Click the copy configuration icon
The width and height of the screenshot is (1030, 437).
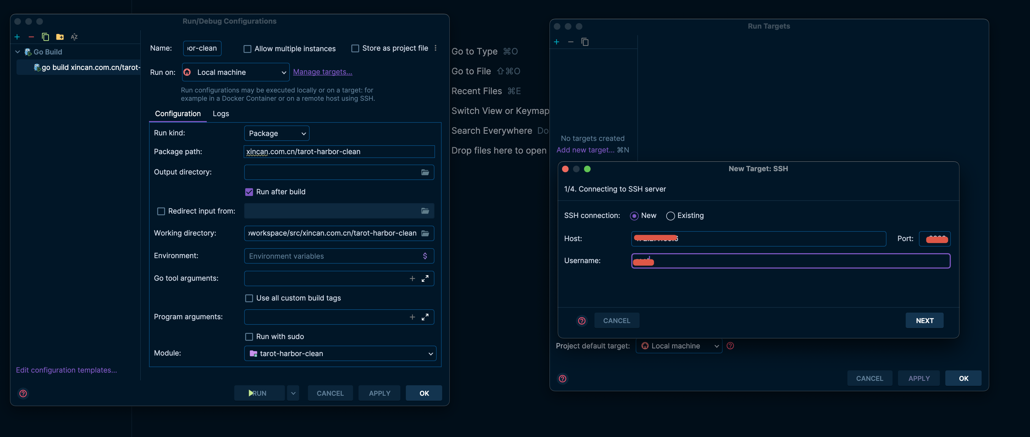click(45, 37)
